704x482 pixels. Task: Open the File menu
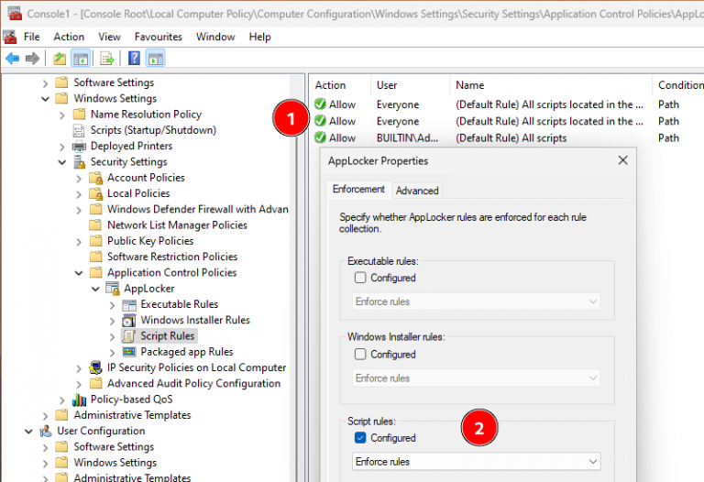coord(31,37)
